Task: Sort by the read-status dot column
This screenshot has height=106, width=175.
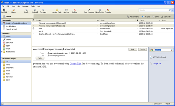Action: point(98,20)
